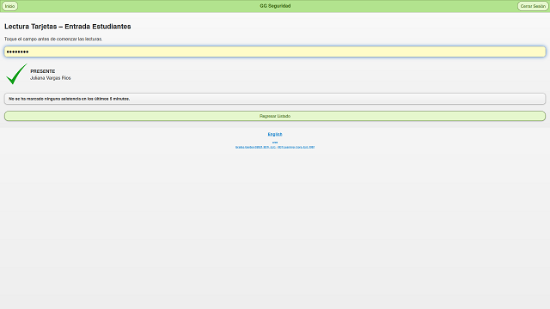This screenshot has width=550, height=309.
Task: Click the Cerrar Sesión button
Action: (533, 6)
